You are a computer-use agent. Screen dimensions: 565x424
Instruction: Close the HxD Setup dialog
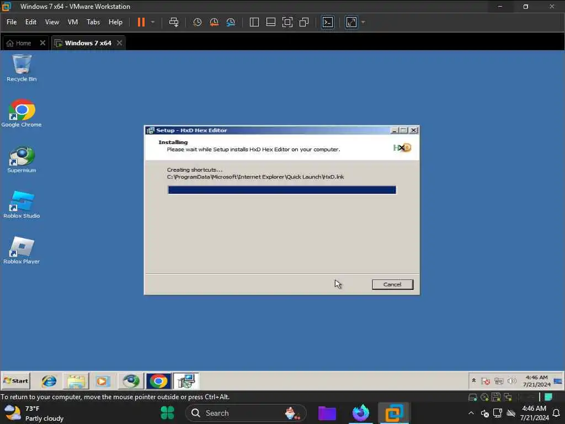pyautogui.click(x=414, y=130)
